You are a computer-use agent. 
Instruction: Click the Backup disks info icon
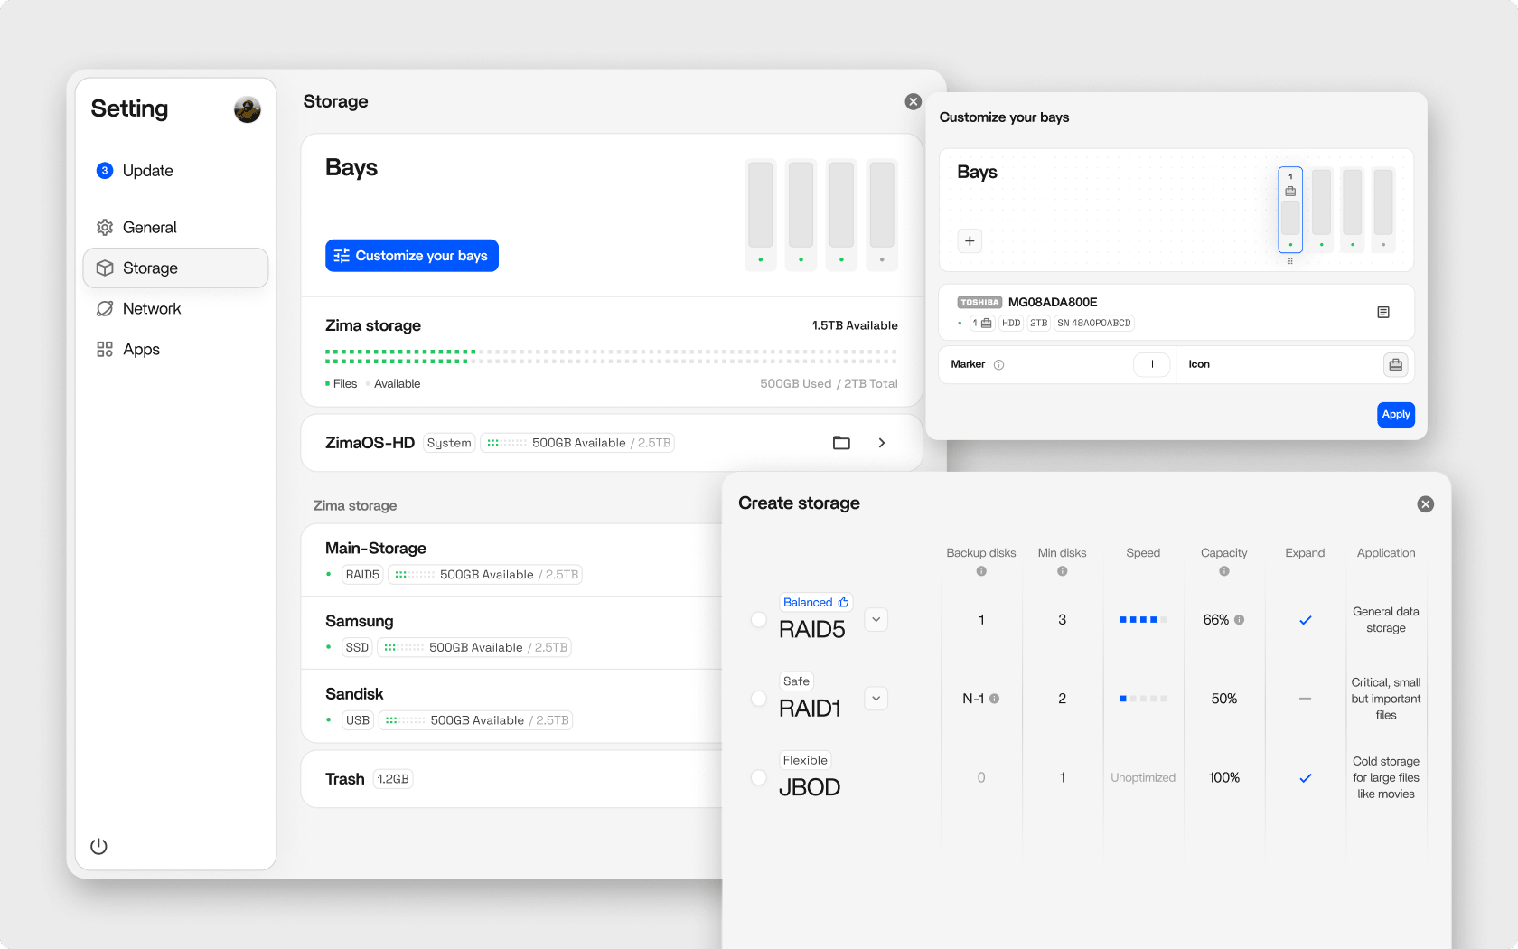[981, 571]
